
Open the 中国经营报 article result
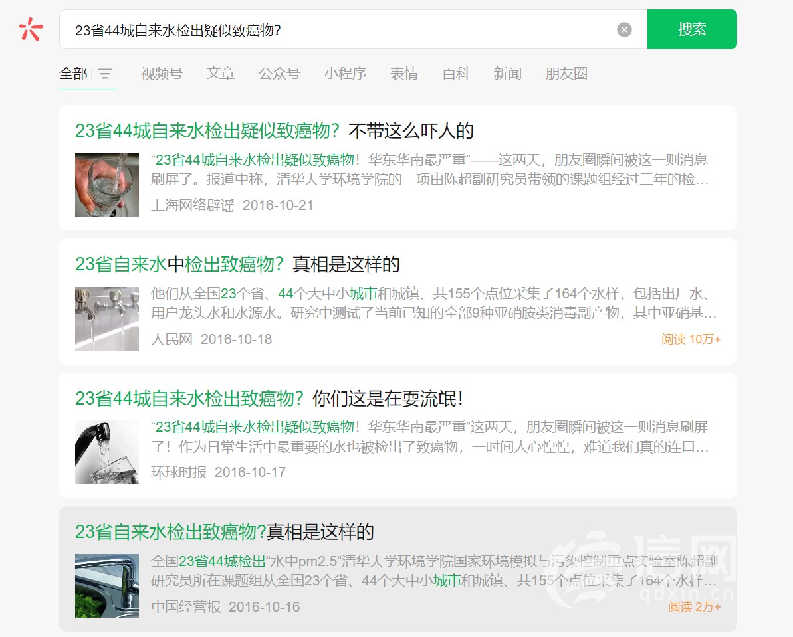225,532
